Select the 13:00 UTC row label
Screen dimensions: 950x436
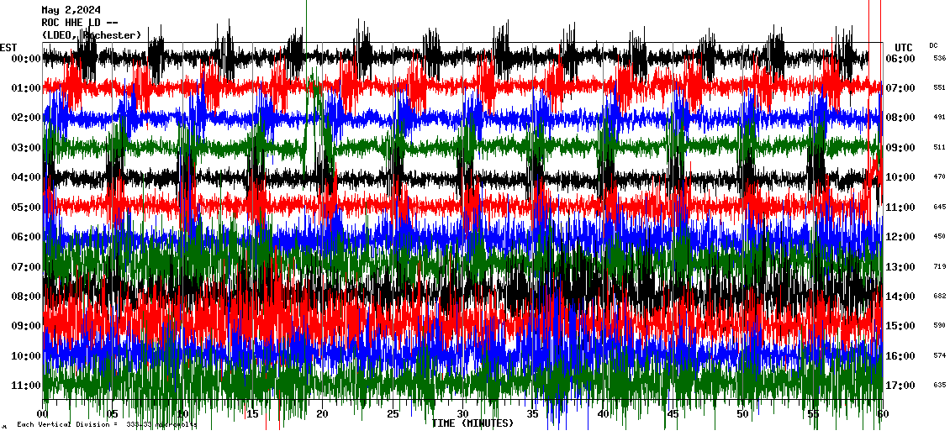[902, 267]
